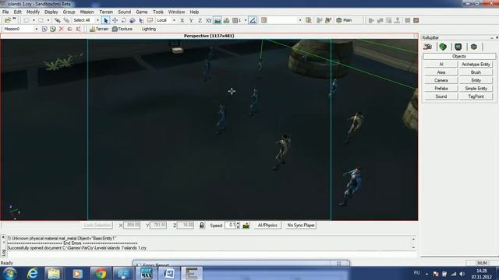Lock movement to Z axis
The height and width of the screenshot is (280, 499).
pyautogui.click(x=200, y=20)
